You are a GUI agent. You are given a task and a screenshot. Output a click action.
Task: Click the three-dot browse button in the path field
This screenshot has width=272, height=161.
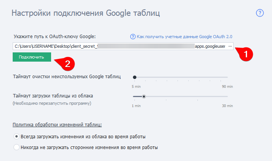point(230,46)
